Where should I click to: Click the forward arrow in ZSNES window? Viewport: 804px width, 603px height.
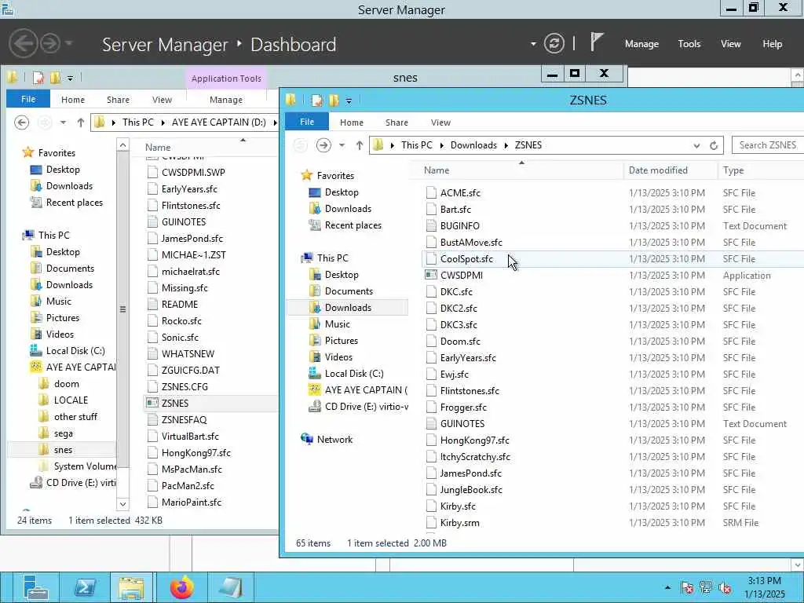pyautogui.click(x=323, y=145)
